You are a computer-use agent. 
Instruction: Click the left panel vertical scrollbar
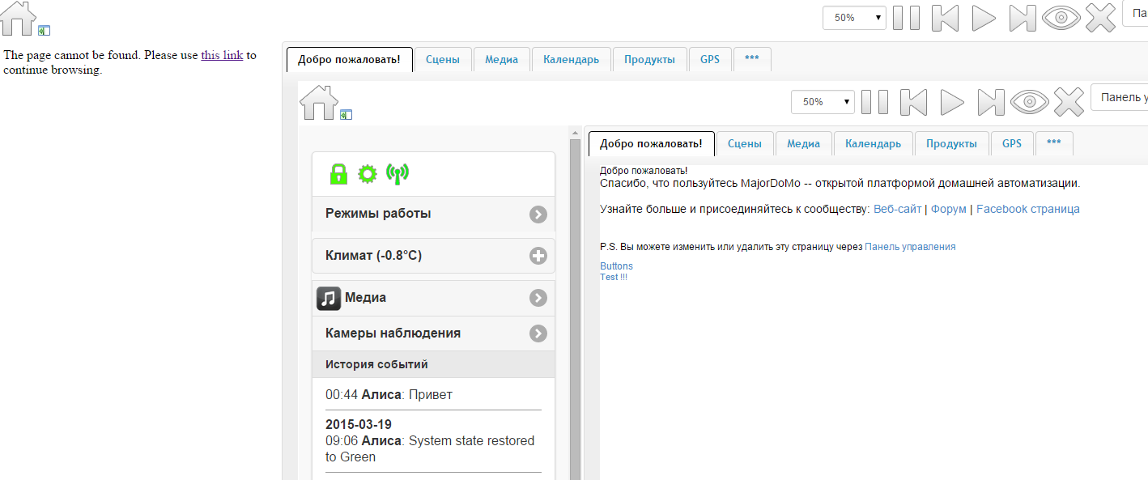(x=575, y=308)
